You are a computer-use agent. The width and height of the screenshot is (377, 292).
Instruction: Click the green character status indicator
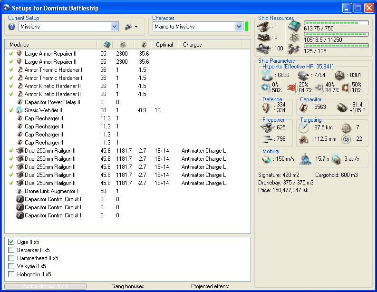[247, 27]
